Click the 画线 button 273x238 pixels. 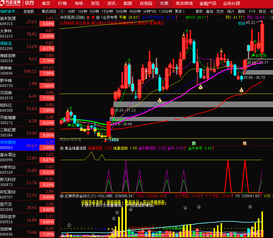(241, 11)
